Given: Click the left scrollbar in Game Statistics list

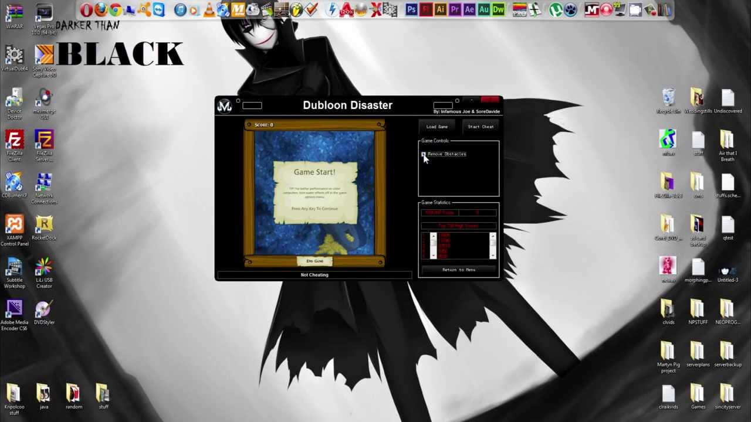Looking at the screenshot, I should coord(433,246).
